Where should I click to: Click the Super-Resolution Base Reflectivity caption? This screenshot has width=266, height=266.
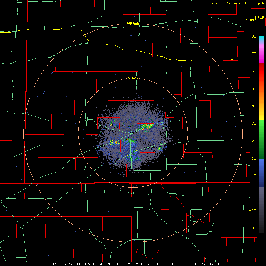click(x=105, y=264)
